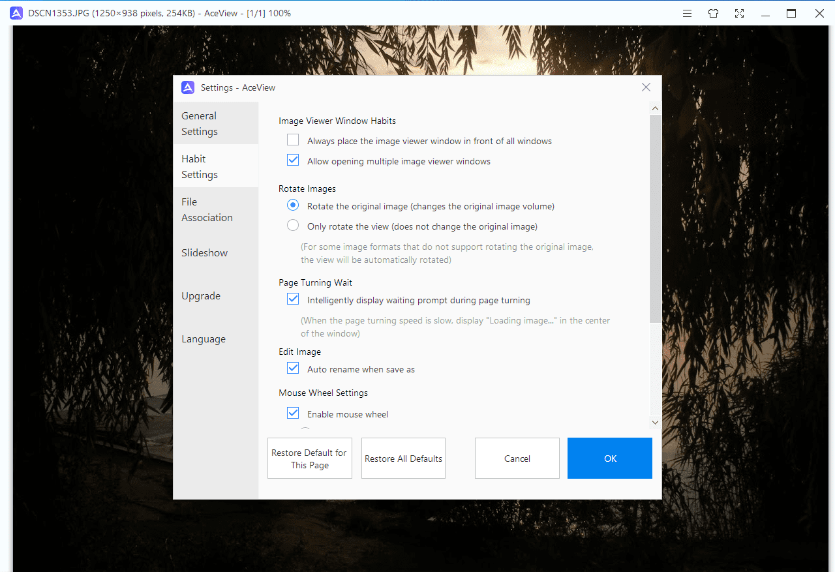Disable intelligently display waiting prompt checkbox
The image size is (835, 572).
(293, 300)
